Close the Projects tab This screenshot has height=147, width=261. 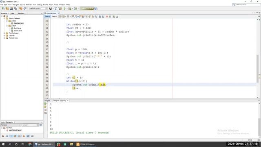tap(9, 13)
